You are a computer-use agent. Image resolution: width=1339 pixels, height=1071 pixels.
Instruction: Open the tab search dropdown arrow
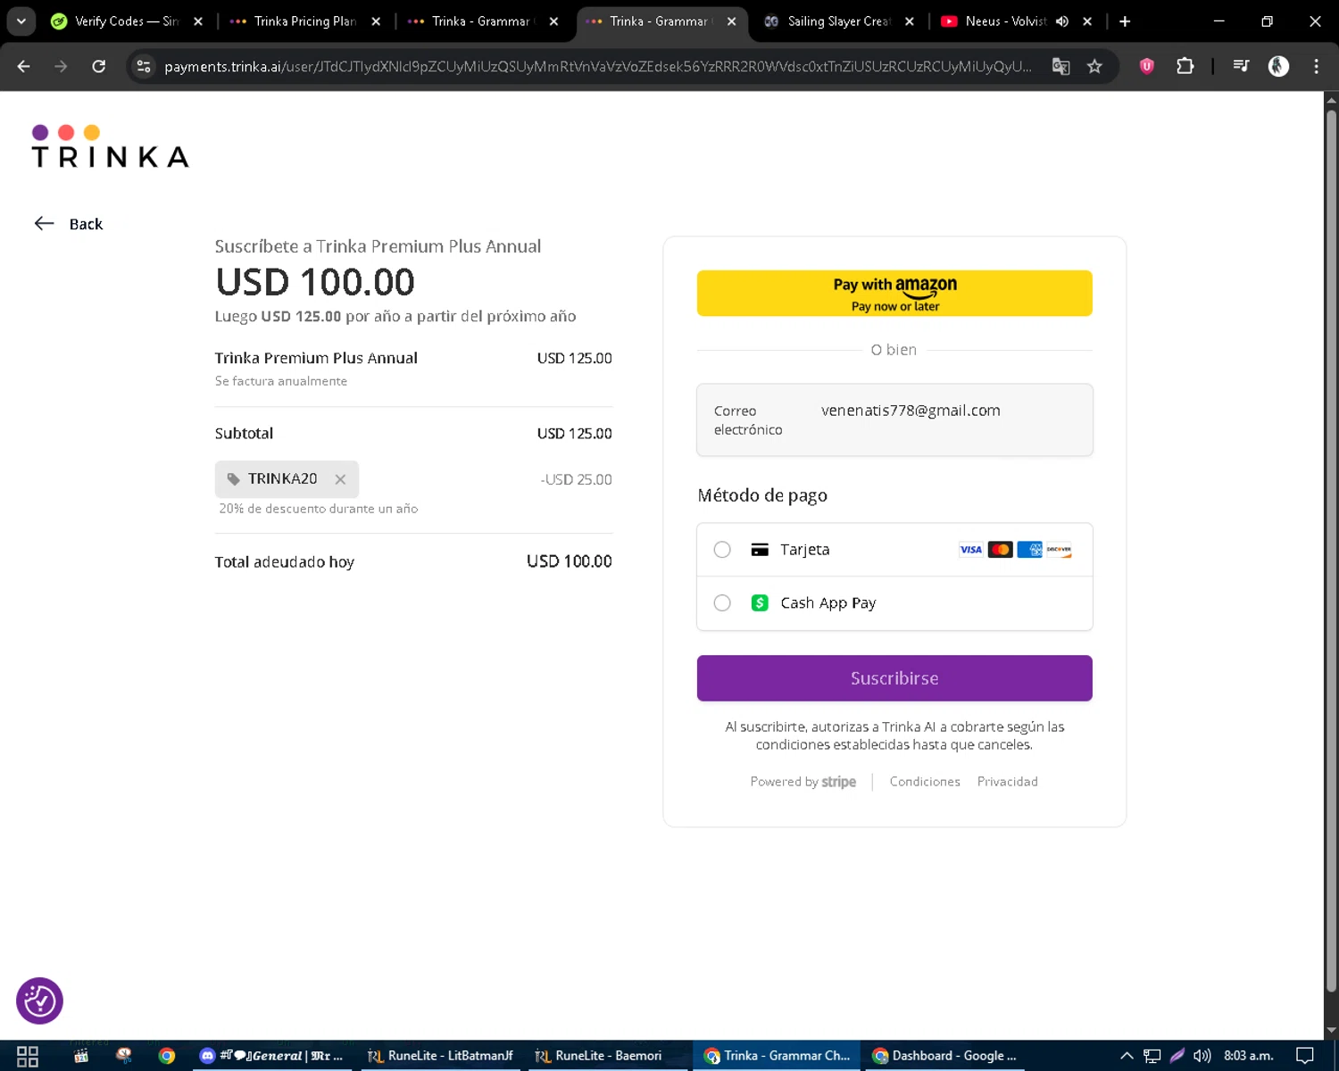pos(21,21)
